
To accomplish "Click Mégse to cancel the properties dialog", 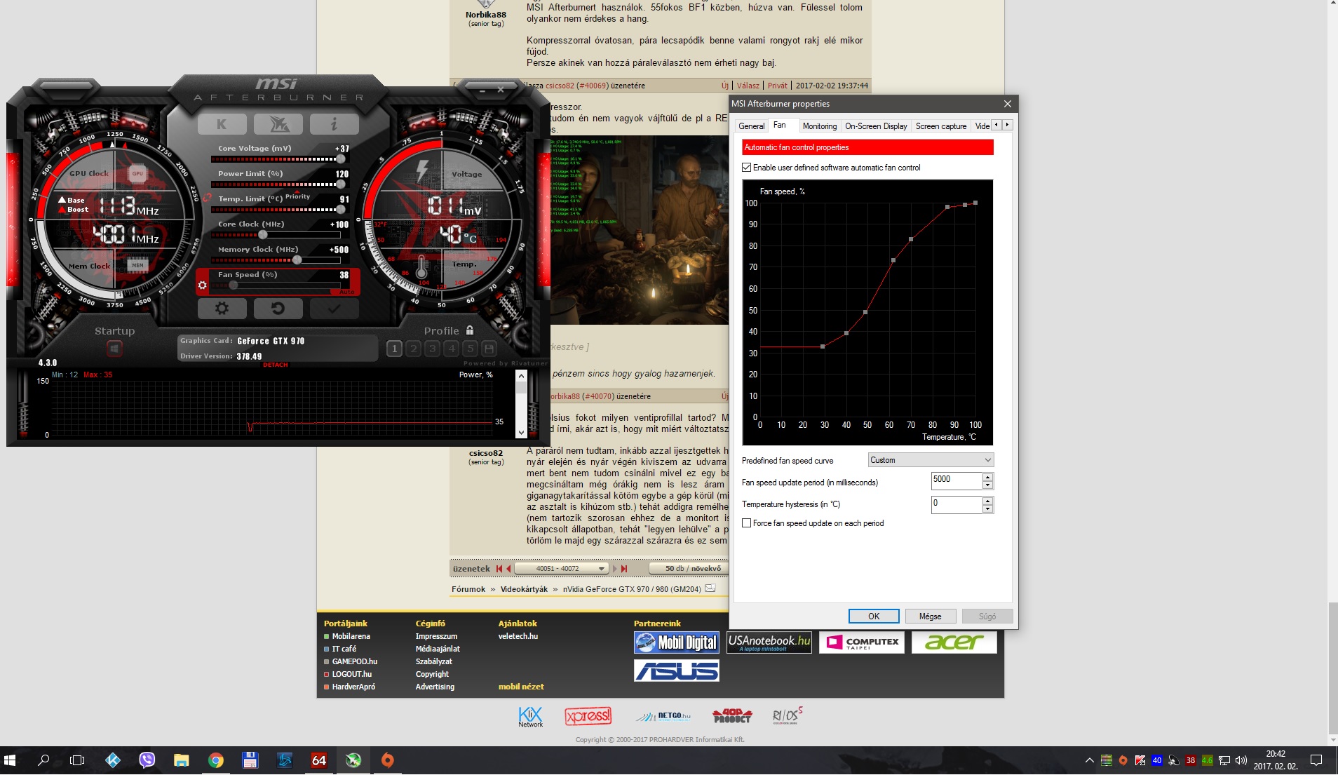I will coord(930,616).
